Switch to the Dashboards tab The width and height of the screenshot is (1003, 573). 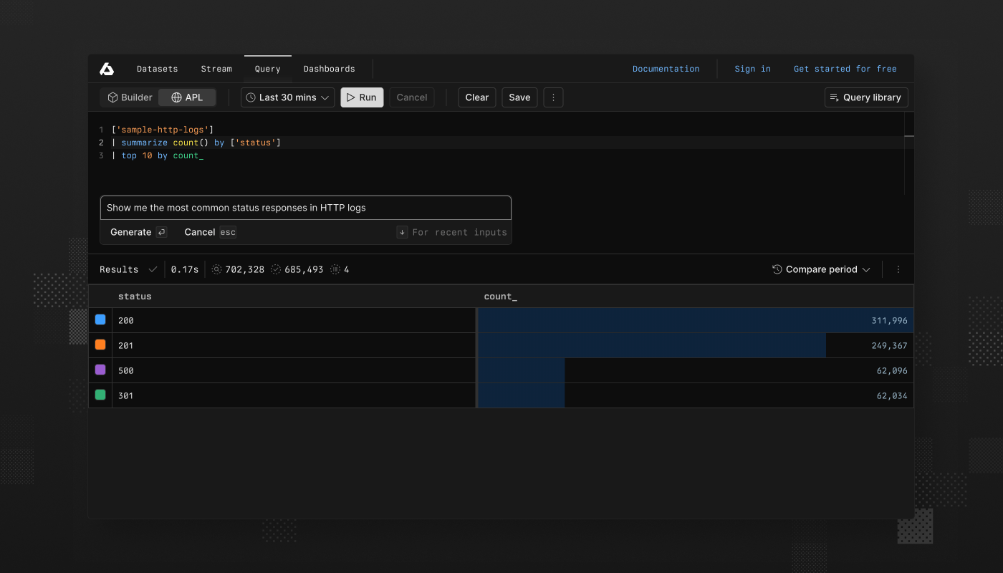click(329, 69)
